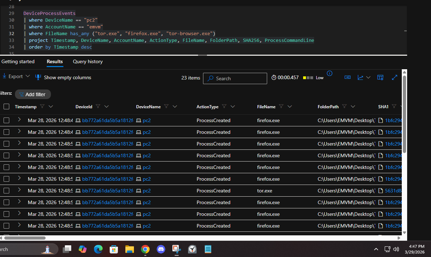431x257 pixels.
Task: Click the filter icon on Timestamp column
Action: (x=42, y=106)
